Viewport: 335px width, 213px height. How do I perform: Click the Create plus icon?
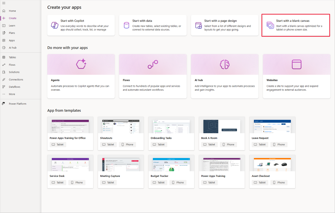click(x=4, y=18)
